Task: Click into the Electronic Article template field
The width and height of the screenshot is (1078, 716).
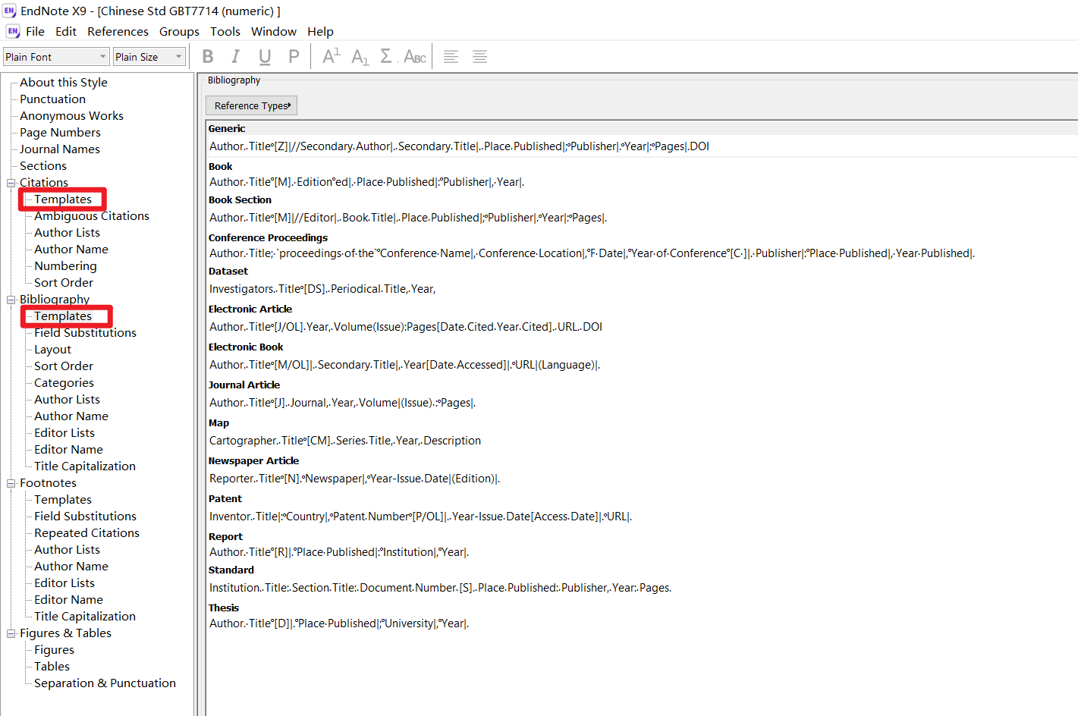Action: [x=642, y=327]
